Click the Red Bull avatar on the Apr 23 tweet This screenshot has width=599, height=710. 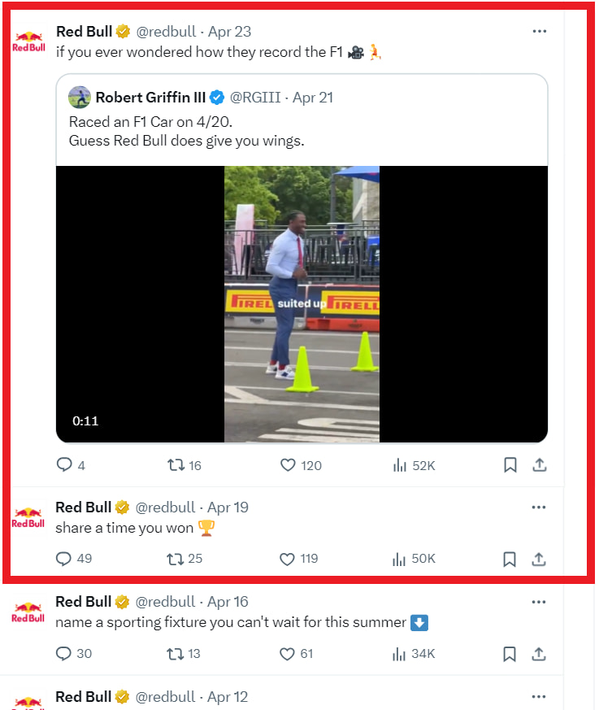point(28,41)
